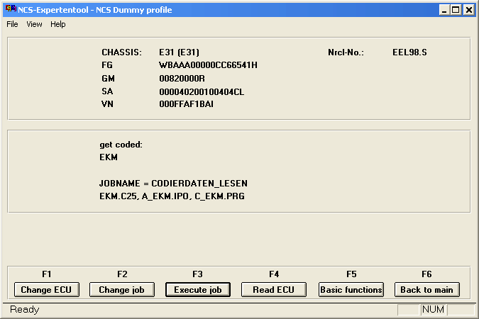The height and width of the screenshot is (319, 479).
Task: Click the GM label
Action: click(108, 79)
